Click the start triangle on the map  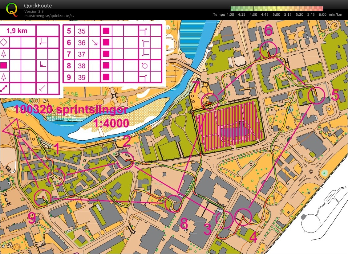12,128
